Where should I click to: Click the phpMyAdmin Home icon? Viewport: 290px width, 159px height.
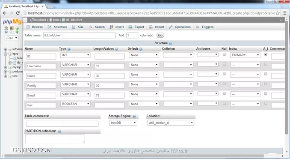click(6, 28)
